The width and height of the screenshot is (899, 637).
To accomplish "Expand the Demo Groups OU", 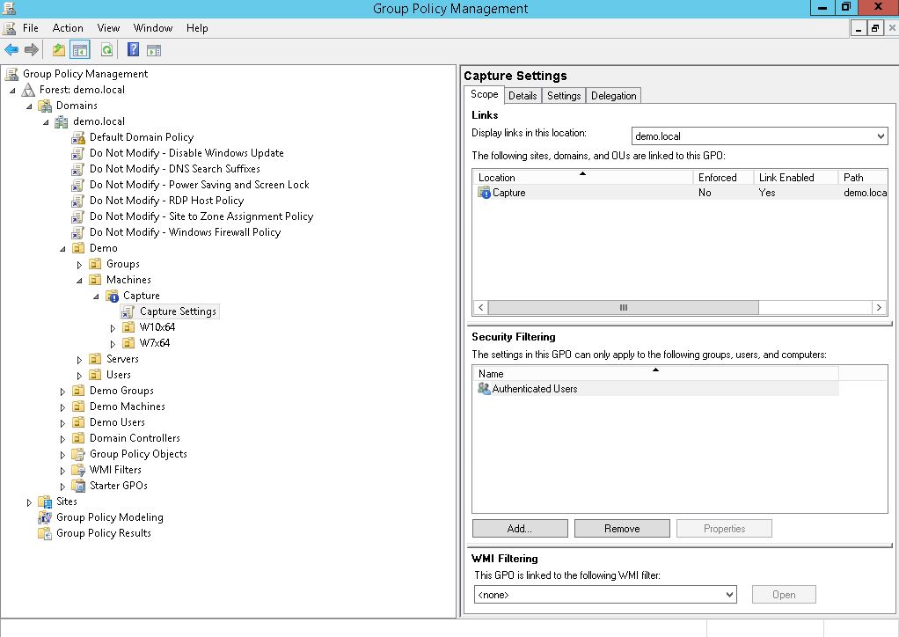I will pyautogui.click(x=63, y=392).
